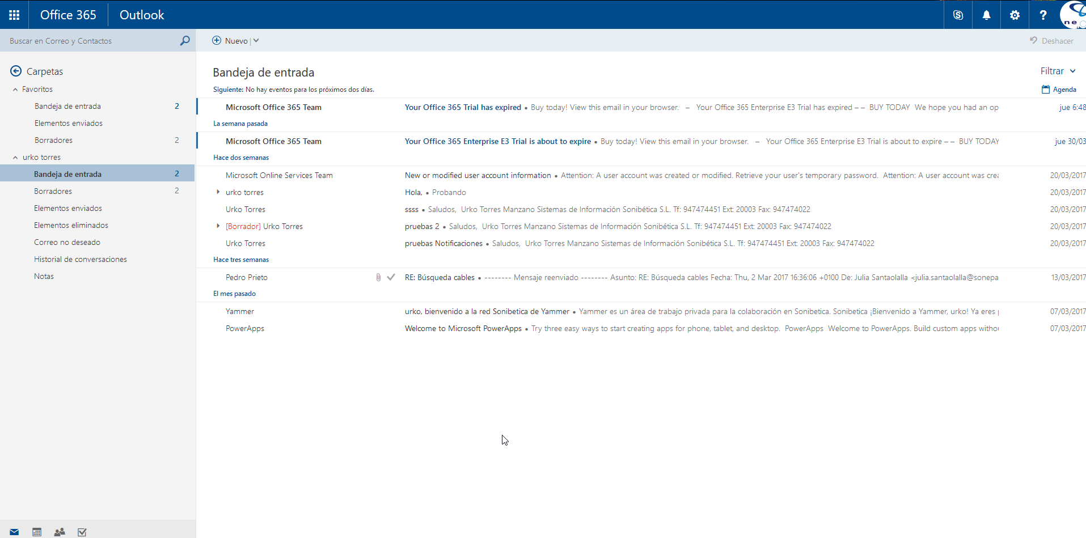
Task: Switch to Calendar module at bottom
Action: tap(37, 532)
